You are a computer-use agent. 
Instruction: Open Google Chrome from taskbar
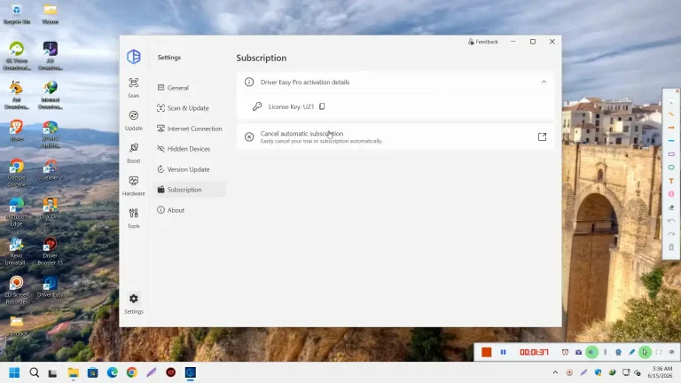pos(131,372)
